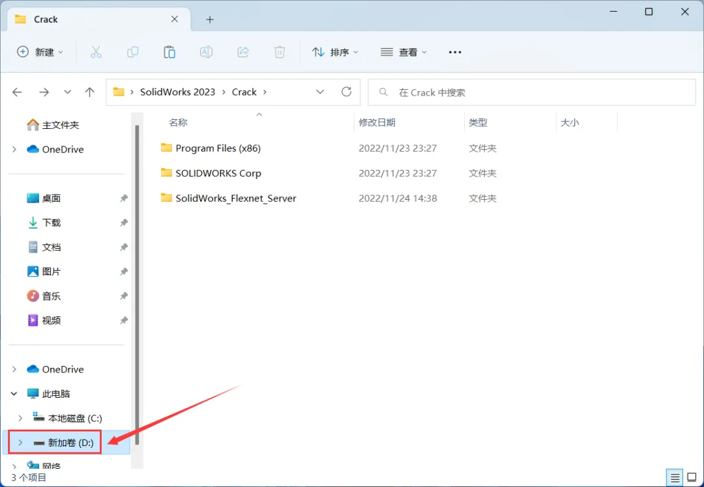Image resolution: width=704 pixels, height=487 pixels.
Task: Collapse the 此电脑 tree node
Action: tap(14, 394)
